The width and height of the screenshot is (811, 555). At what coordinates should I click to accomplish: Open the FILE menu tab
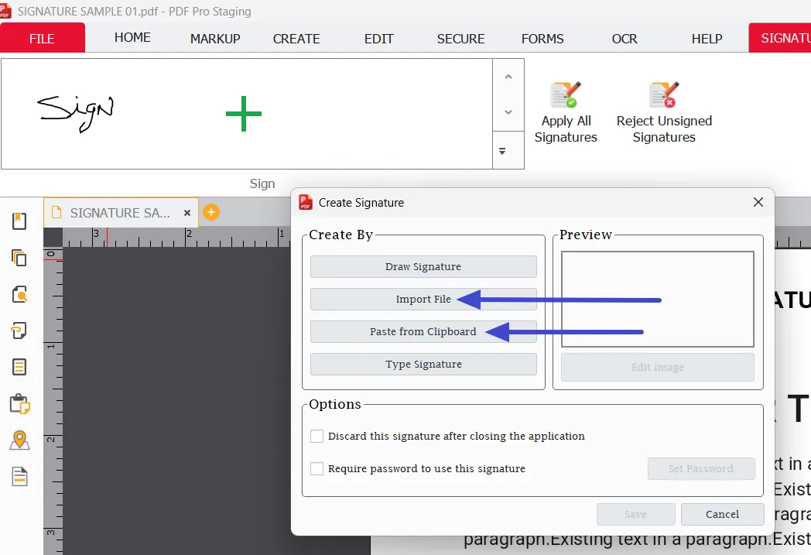(42, 38)
